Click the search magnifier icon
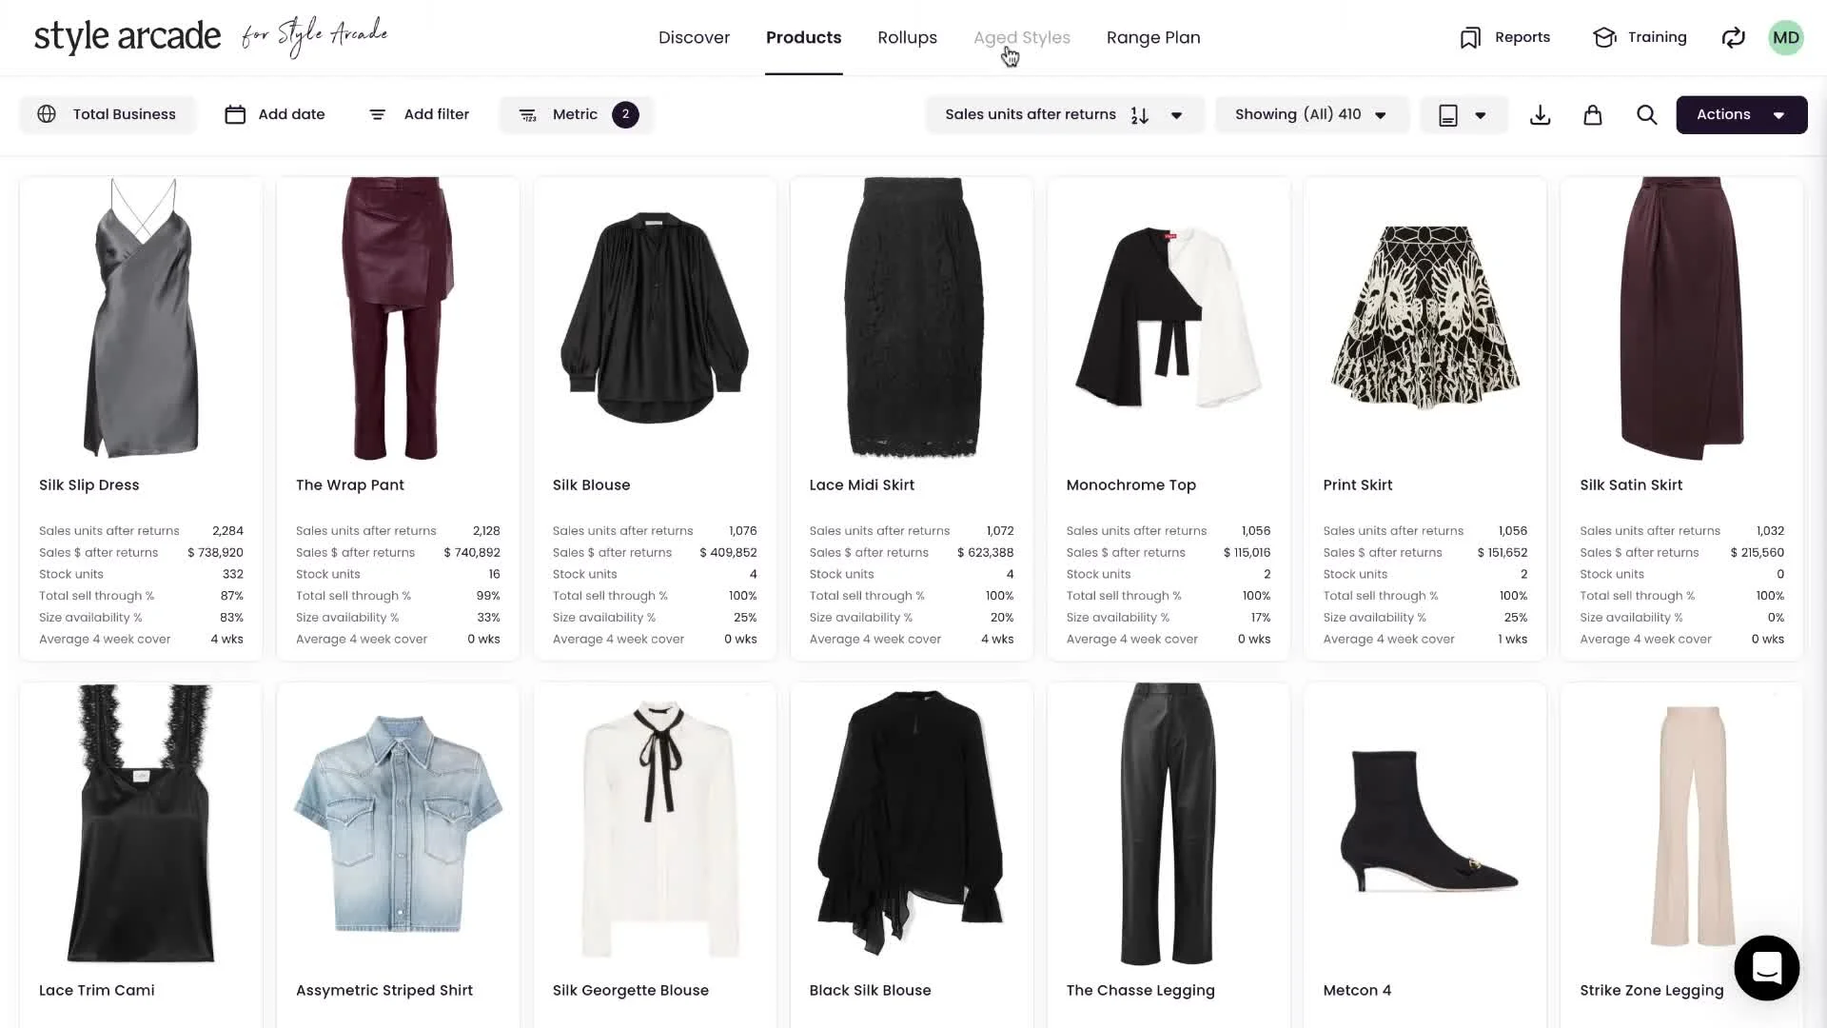The width and height of the screenshot is (1827, 1028). tap(1646, 115)
